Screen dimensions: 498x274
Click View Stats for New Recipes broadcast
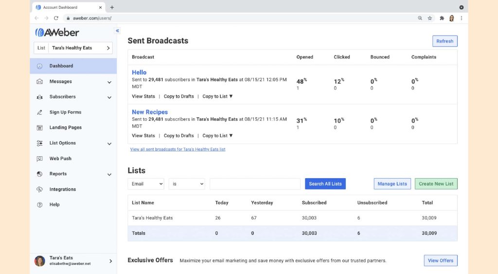tap(143, 136)
